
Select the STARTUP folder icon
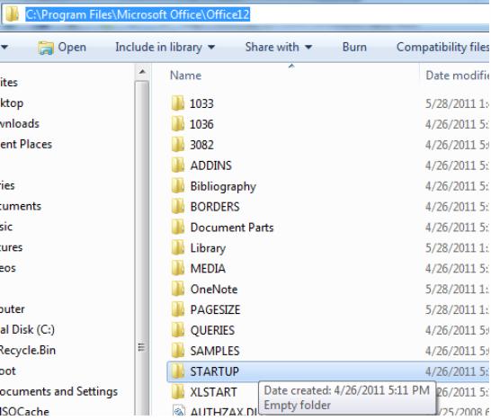click(x=178, y=371)
